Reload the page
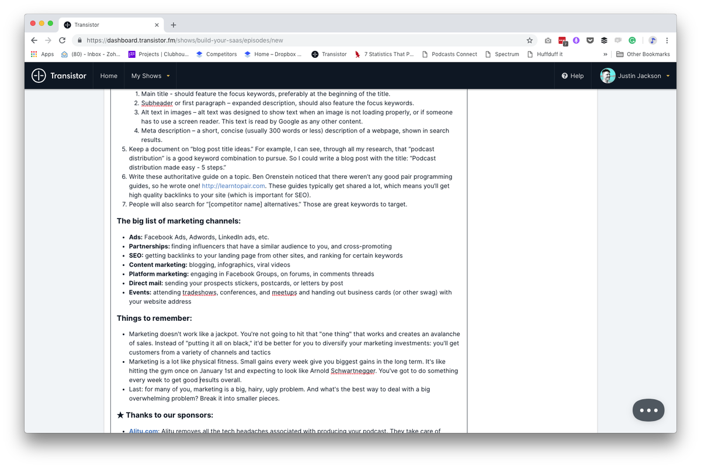The width and height of the screenshot is (701, 468). (62, 40)
